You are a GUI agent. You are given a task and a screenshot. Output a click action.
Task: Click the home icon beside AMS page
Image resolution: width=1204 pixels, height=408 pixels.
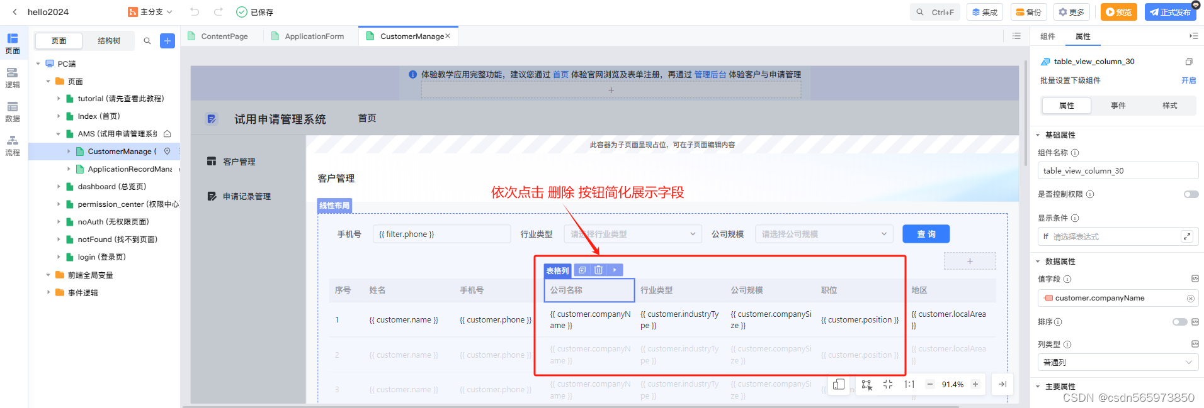168,134
